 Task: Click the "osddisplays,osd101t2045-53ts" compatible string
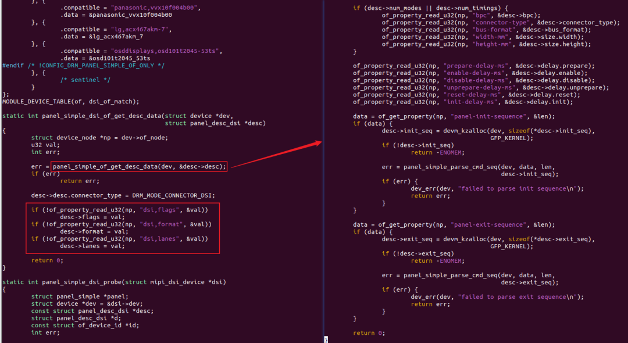(166, 51)
